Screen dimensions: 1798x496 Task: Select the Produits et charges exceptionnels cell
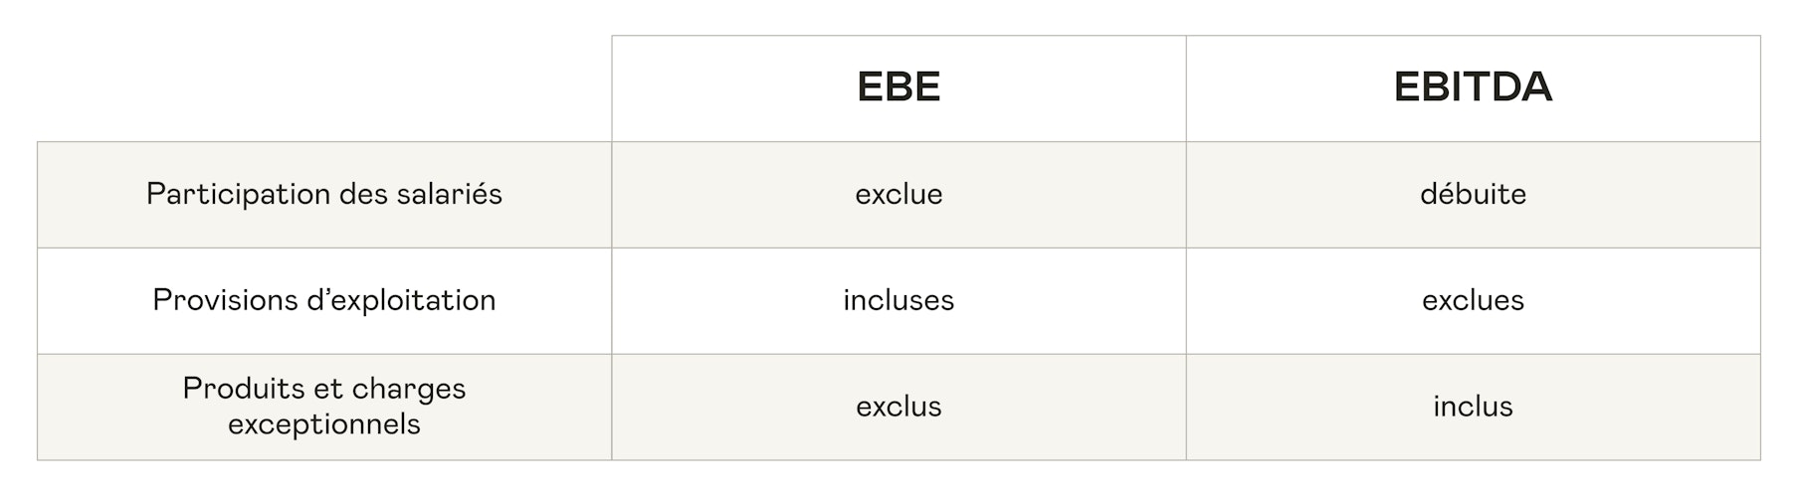[x=324, y=407]
